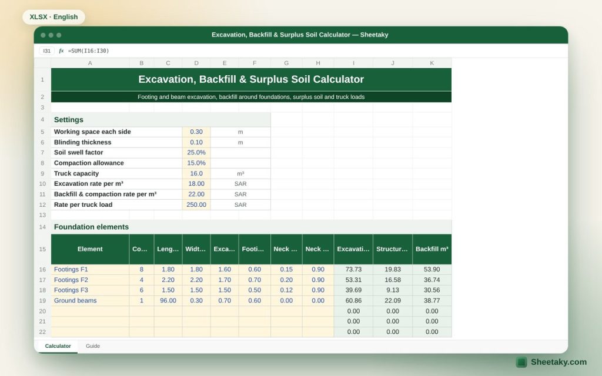
Task: Click the subtitle row about footing excavation
Action: 251,97
